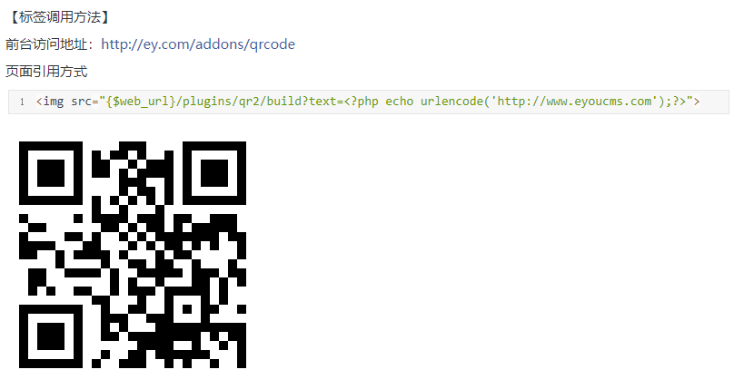Screen dimensions: 744x389
Task: Click the src= attribute in the code
Action: pyautogui.click(x=84, y=102)
